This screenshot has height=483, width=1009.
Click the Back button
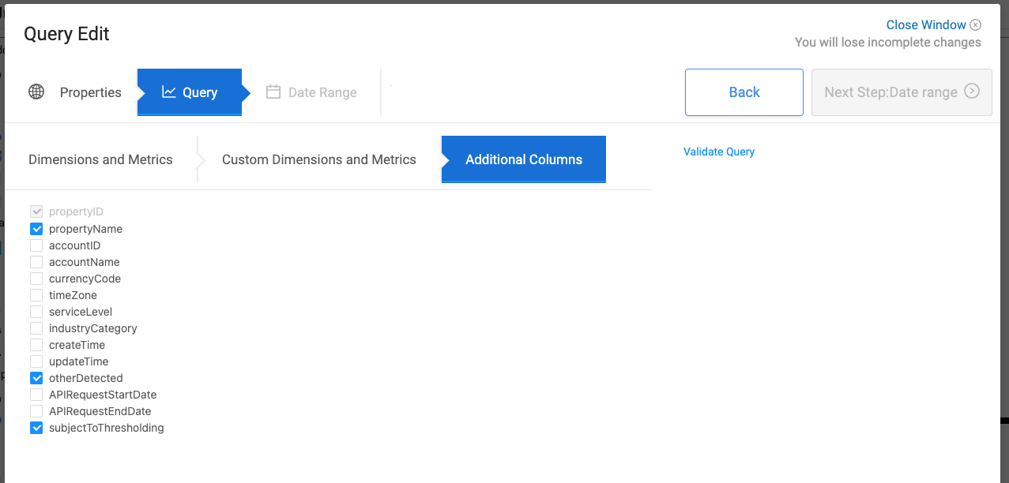click(744, 92)
